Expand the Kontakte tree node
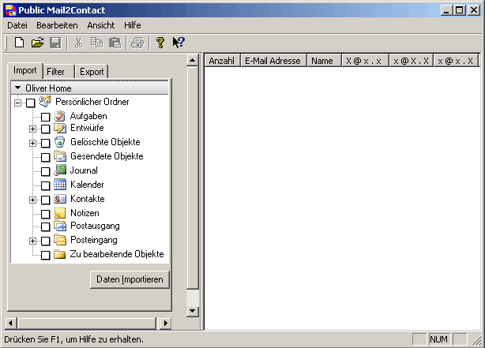485x348 pixels. (32, 200)
